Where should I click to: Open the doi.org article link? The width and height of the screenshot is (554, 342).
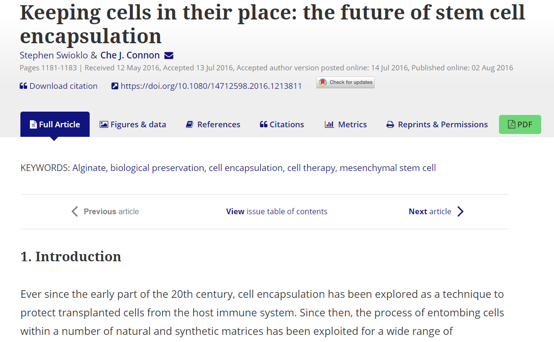pyautogui.click(x=211, y=86)
